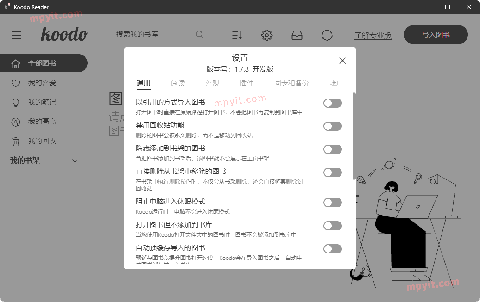The width and height of the screenshot is (480, 302).
Task: Toggle 阻止电脑进入休眠模式 switch
Action: click(333, 203)
